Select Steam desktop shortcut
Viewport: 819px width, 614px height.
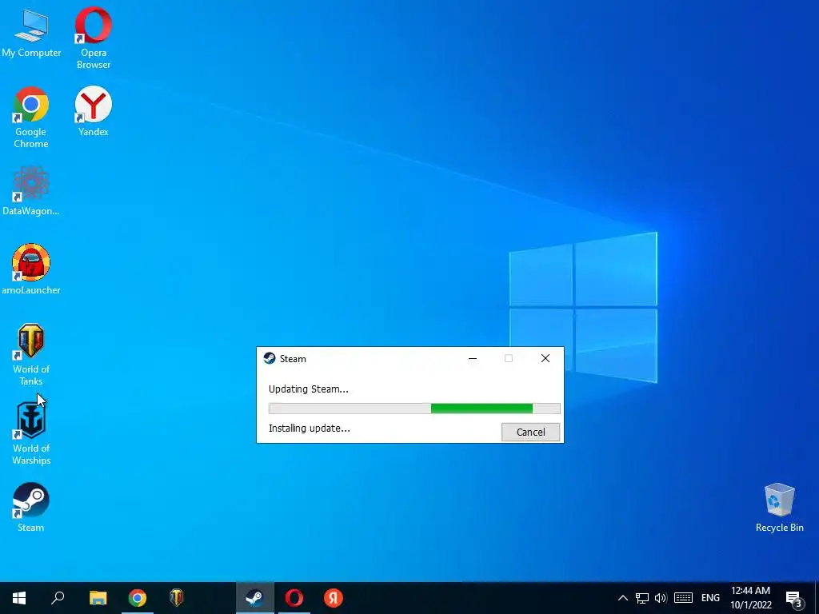click(31, 507)
